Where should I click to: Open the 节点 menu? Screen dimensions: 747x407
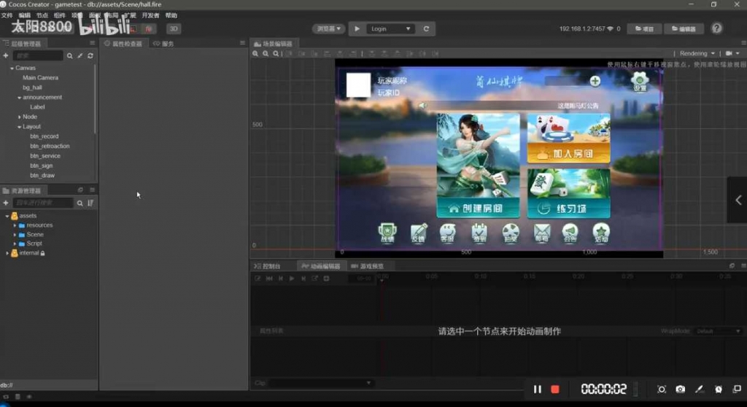[x=42, y=15]
